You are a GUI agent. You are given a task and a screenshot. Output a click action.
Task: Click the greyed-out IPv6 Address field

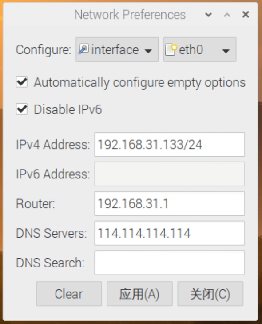[170, 174]
